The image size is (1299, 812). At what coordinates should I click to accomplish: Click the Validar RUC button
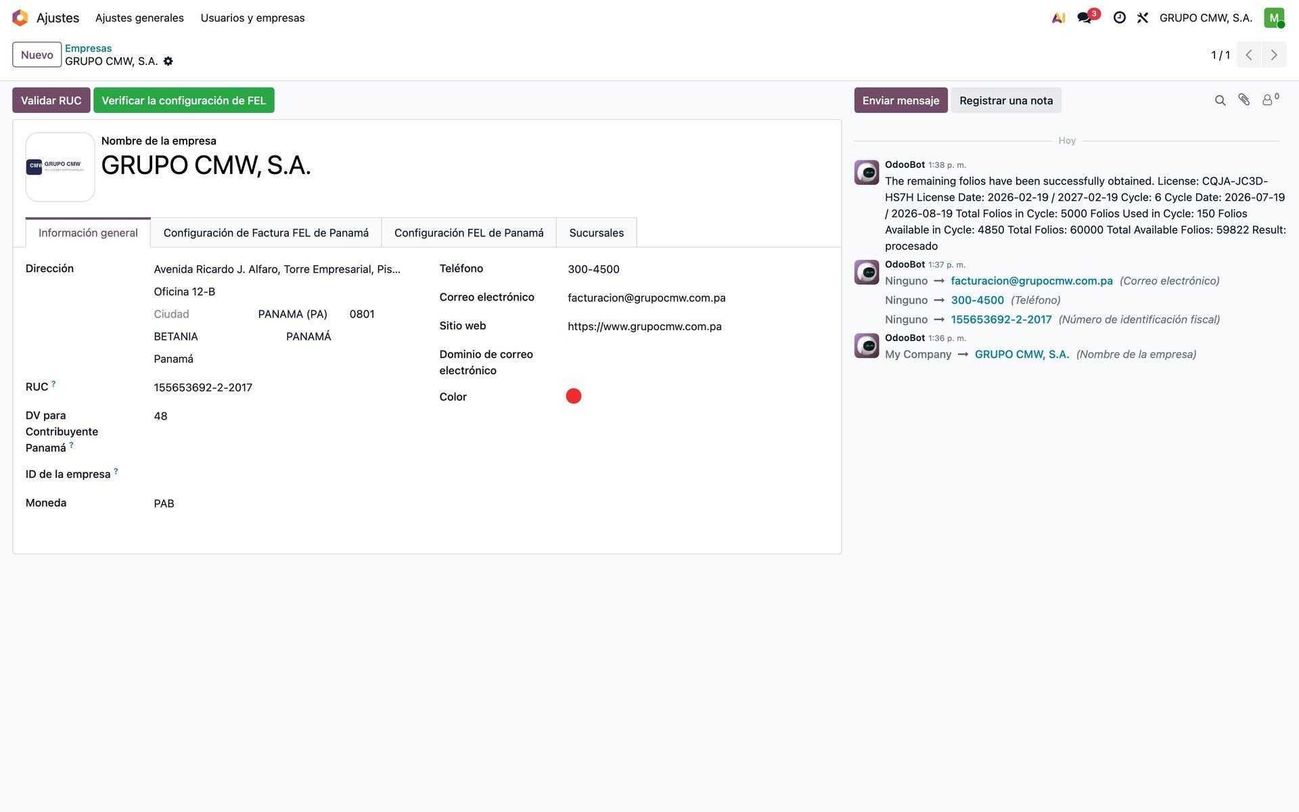[x=51, y=100]
